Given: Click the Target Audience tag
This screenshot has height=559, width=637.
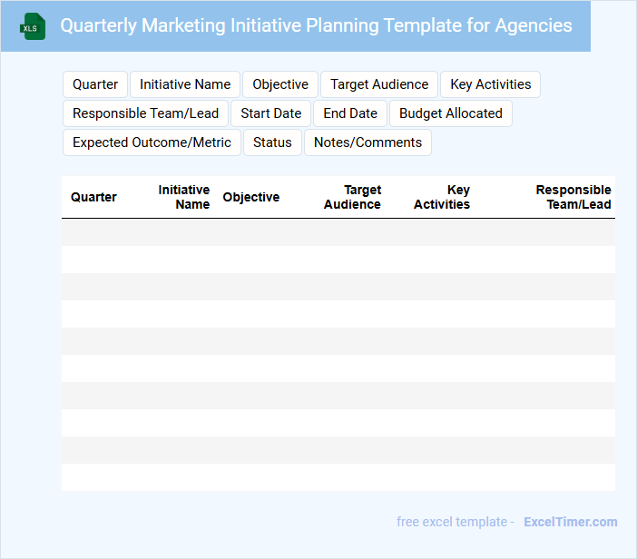Looking at the screenshot, I should click(379, 84).
